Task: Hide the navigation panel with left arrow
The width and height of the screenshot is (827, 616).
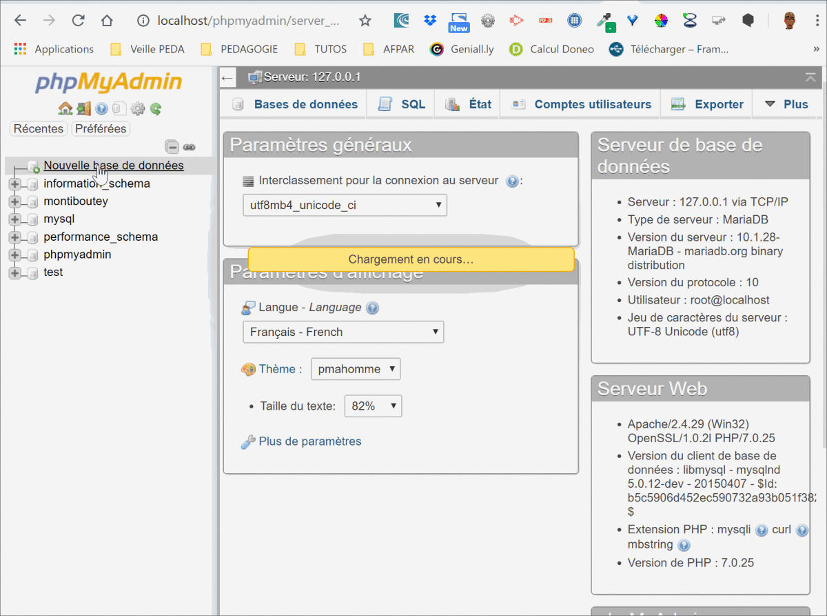Action: coord(228,77)
